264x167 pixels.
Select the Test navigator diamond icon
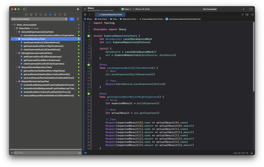(x=50, y=14)
